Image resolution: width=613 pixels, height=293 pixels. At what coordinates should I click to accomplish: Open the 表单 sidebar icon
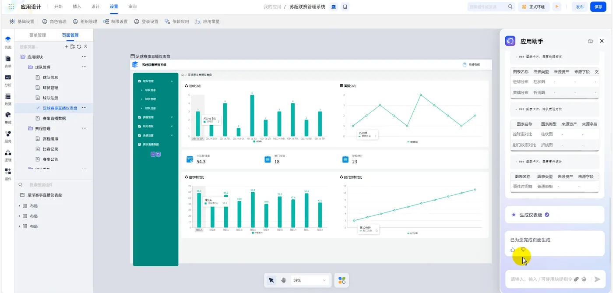pos(8,61)
